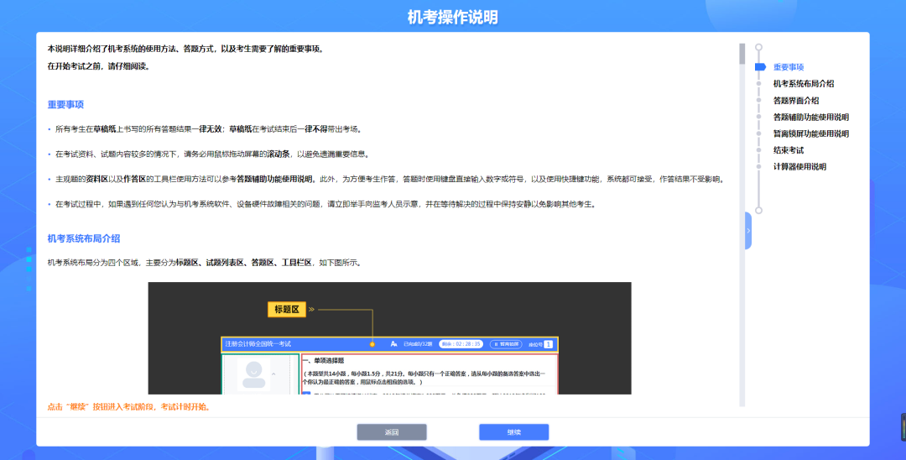The image size is (906, 460).
Task: Click the top circle of navigation timeline
Action: (758, 47)
